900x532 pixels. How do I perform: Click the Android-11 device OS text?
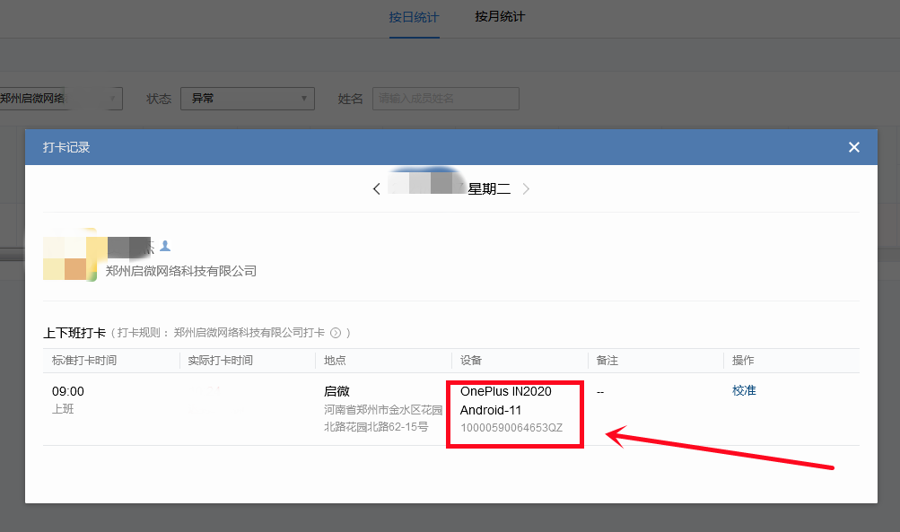pyautogui.click(x=491, y=410)
